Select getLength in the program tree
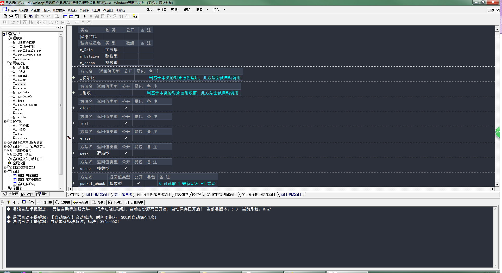The height and width of the screenshot is (273, 502). [x=25, y=96]
